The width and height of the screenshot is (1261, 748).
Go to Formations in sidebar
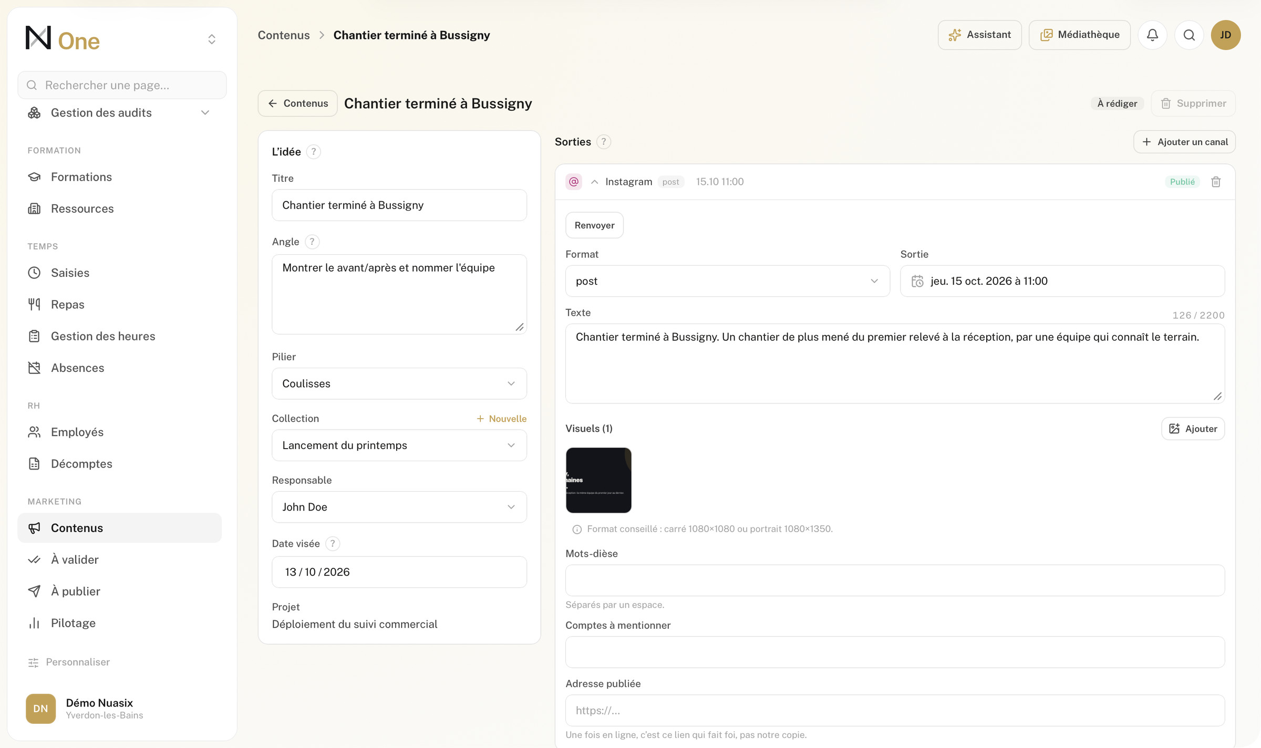coord(120,177)
